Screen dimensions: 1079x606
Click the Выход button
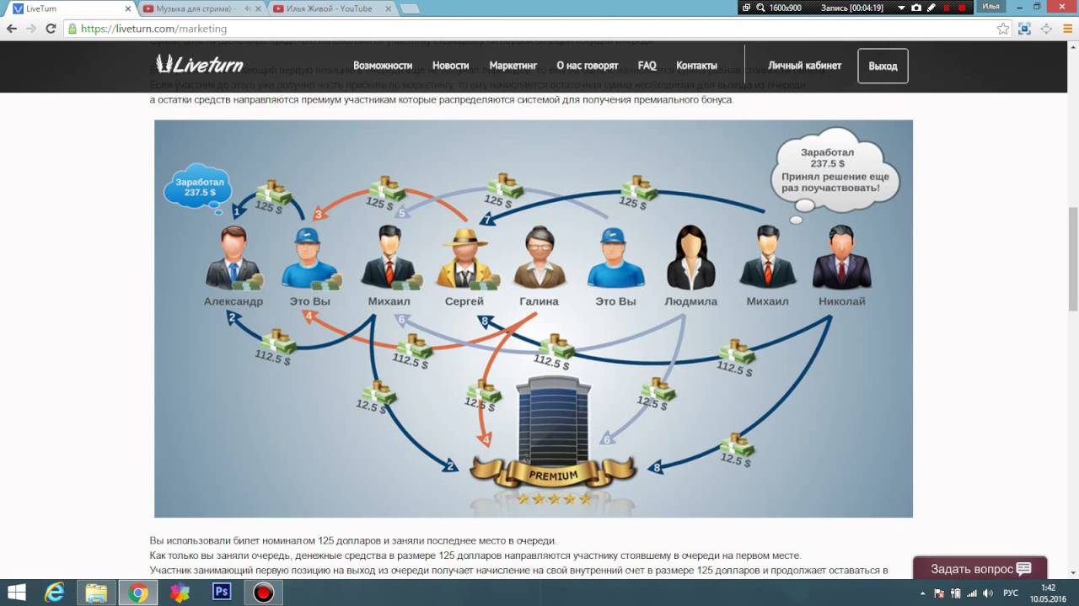[x=883, y=66]
